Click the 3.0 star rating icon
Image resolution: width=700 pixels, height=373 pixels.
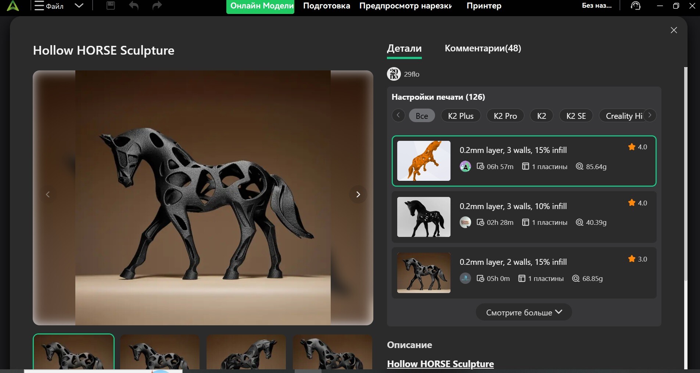pyautogui.click(x=632, y=259)
